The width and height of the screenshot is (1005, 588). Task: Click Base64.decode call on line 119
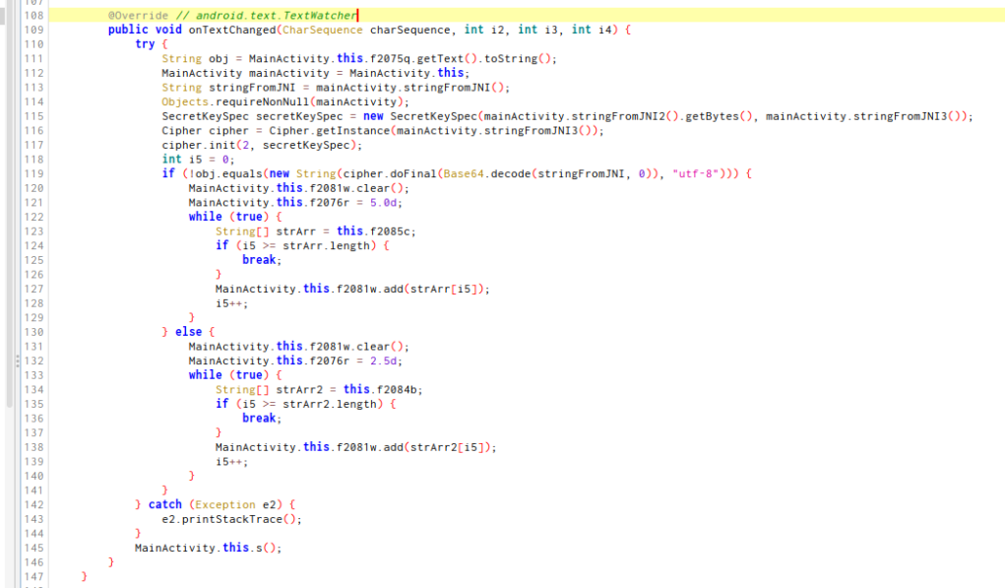click(488, 173)
